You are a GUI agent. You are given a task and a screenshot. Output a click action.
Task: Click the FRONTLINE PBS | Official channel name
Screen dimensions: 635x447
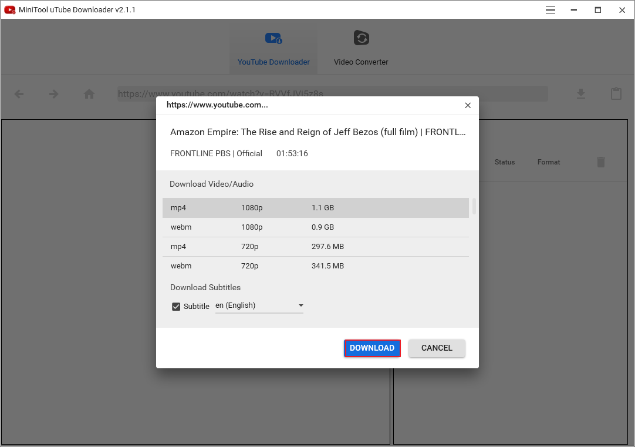point(216,153)
